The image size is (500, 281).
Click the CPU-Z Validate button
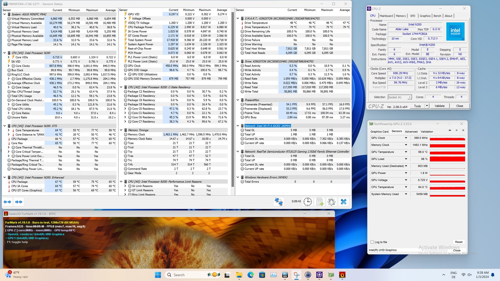click(439, 106)
